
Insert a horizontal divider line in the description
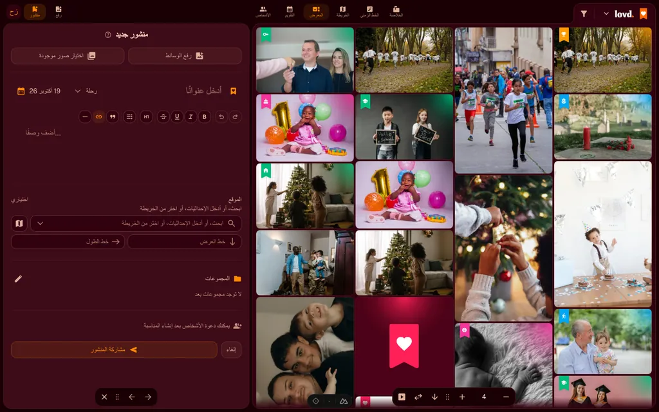(85, 117)
